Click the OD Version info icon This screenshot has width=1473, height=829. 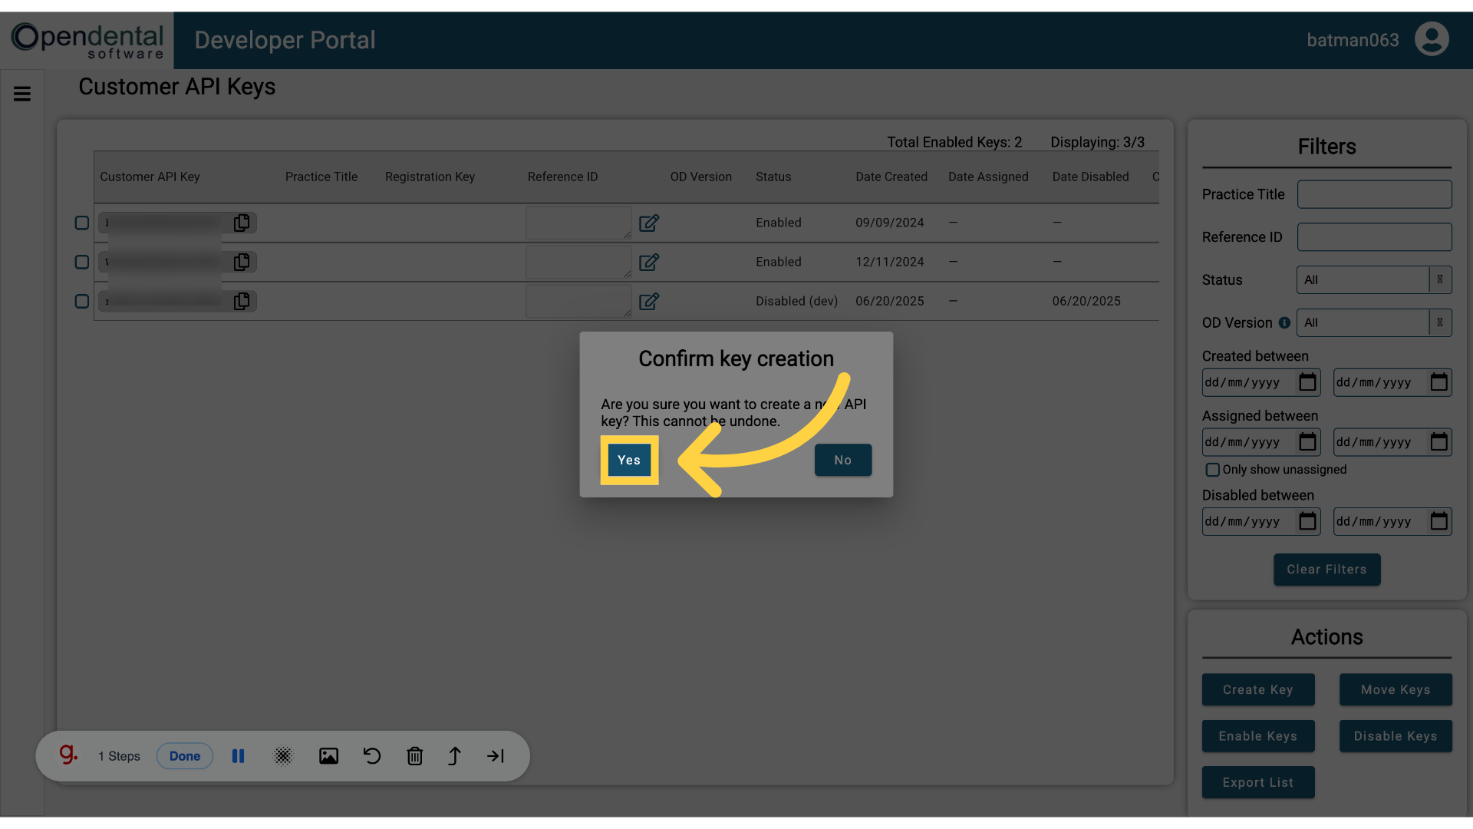click(x=1284, y=323)
